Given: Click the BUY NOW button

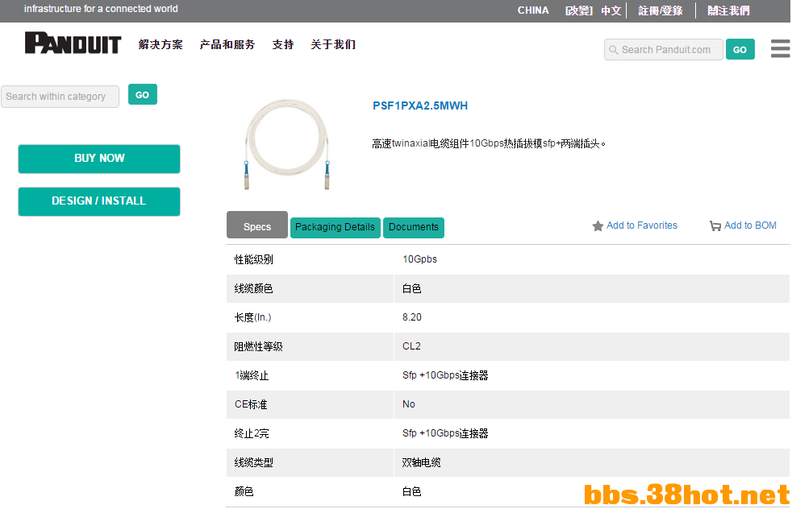Looking at the screenshot, I should click(x=99, y=159).
